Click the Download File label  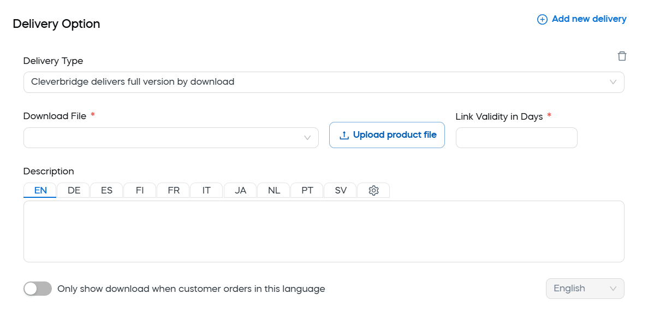click(x=55, y=116)
